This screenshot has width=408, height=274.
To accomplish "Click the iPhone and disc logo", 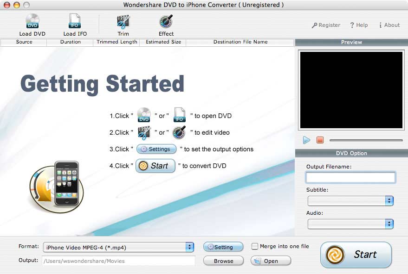I will 57,187.
